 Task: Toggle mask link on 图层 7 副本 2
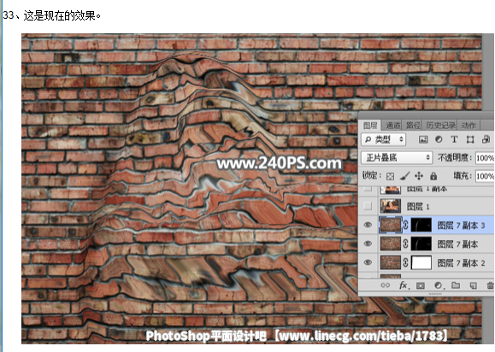(406, 263)
